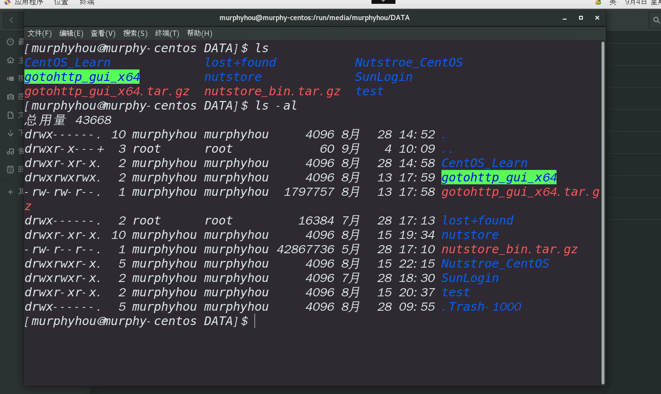Viewport: 661px width, 394px height.
Task: Open Trash in Files sidebar
Action: 10,169
